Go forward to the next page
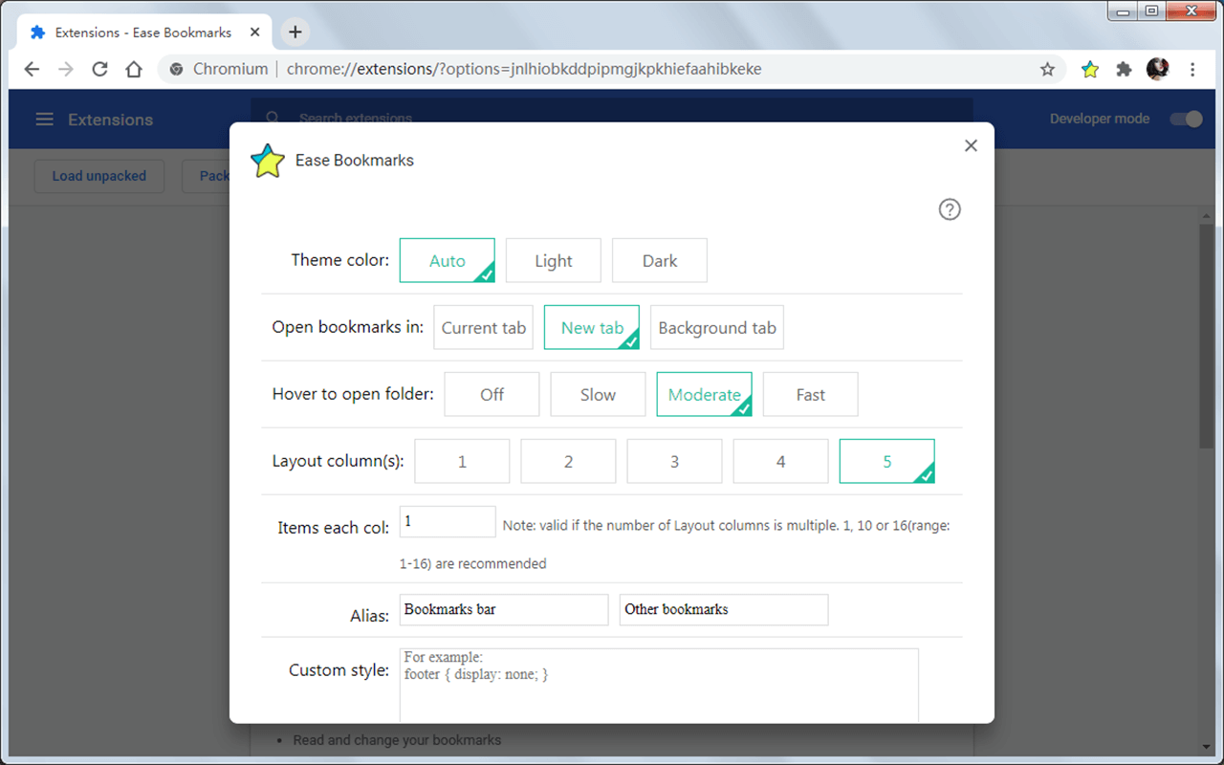 (65, 69)
